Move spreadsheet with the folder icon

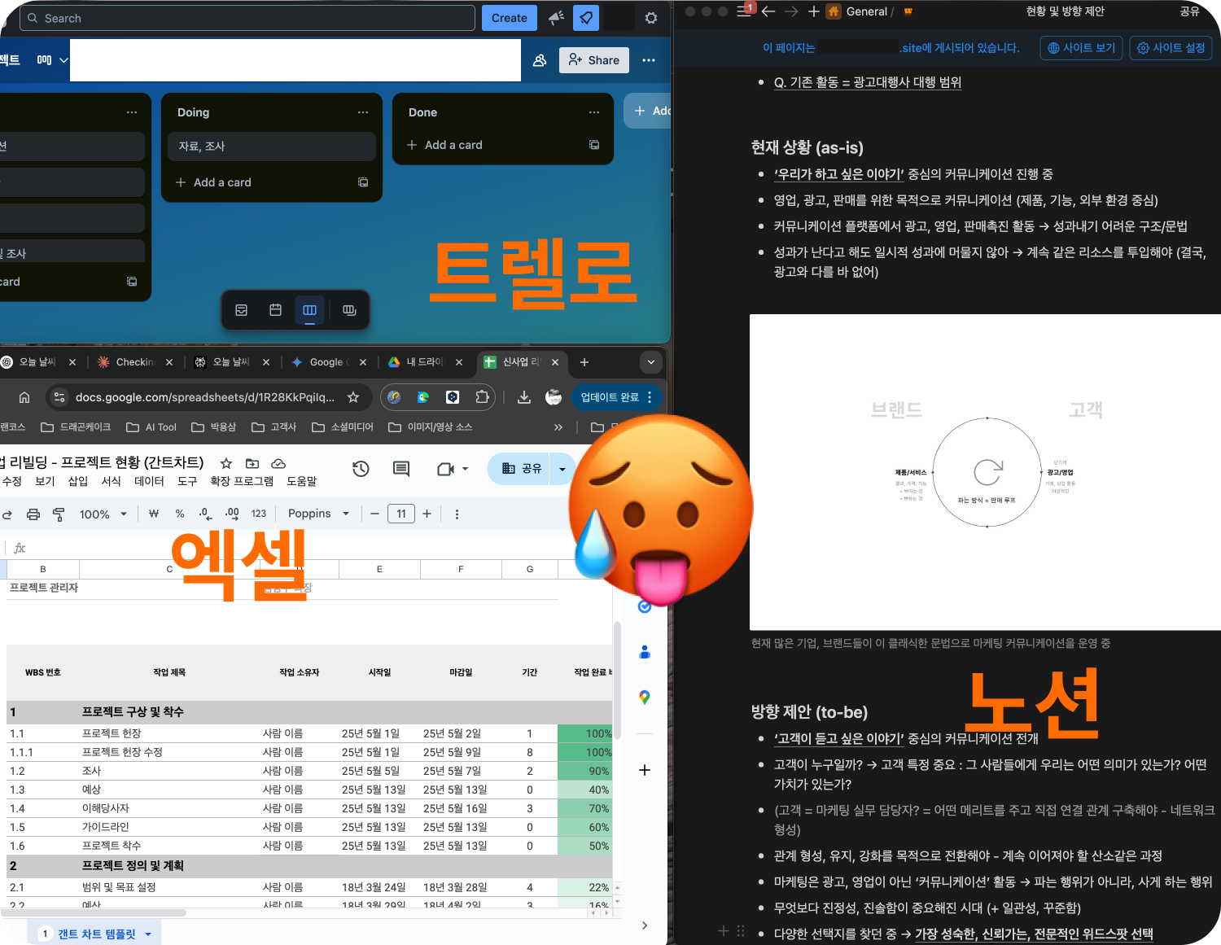pyautogui.click(x=252, y=463)
